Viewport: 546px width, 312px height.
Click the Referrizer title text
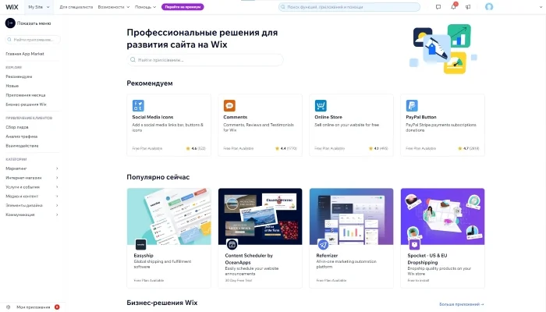(x=327, y=256)
